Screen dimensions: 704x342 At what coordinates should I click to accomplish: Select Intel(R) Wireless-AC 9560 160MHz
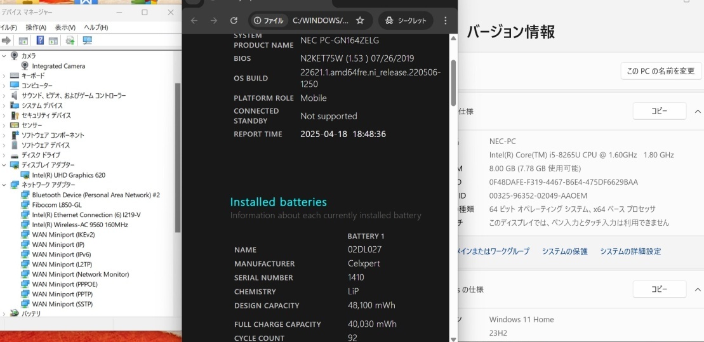tap(80, 225)
